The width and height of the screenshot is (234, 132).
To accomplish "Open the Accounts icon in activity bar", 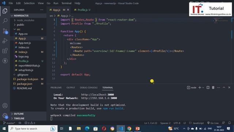I will tap(5, 106).
